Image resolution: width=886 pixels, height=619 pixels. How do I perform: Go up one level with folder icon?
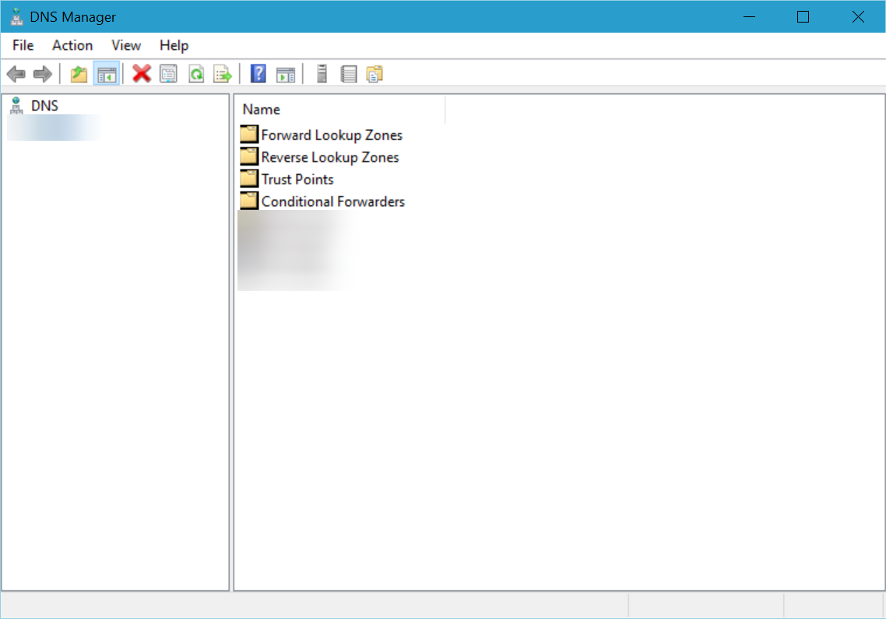[x=79, y=74]
